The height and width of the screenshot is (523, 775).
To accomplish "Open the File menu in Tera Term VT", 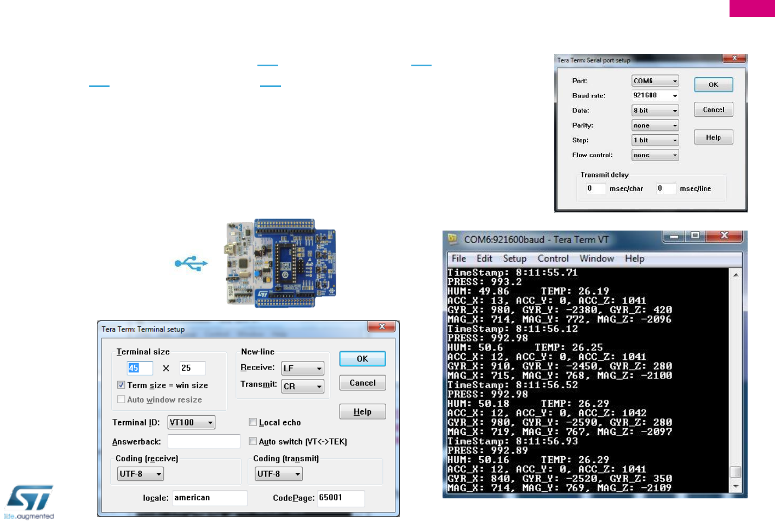I will tap(459, 258).
